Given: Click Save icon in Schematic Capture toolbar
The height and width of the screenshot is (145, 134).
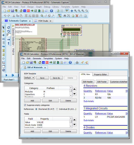Looking at the screenshot, I should pos(12,11).
